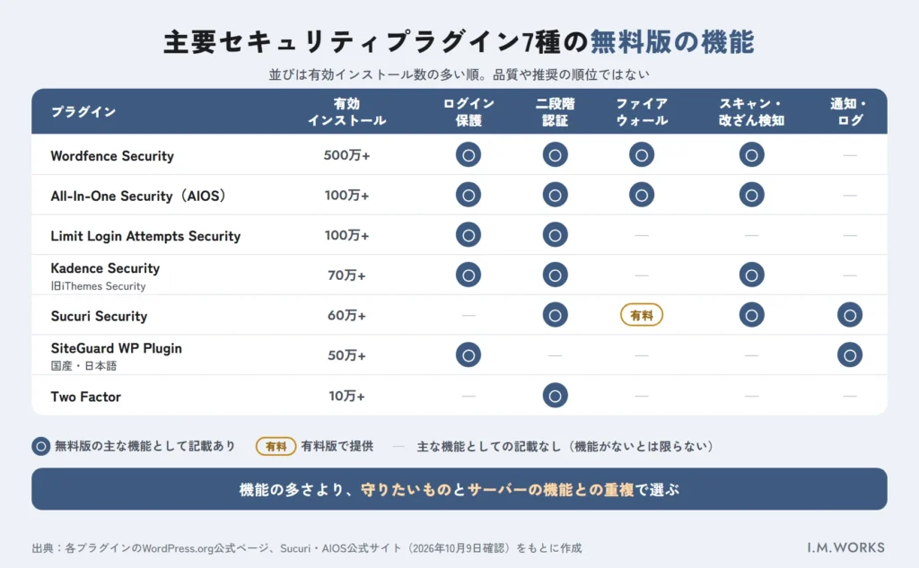Screen dimensions: 919x568
Task: Click the legend circle icon for 無料版
Action: (41, 447)
